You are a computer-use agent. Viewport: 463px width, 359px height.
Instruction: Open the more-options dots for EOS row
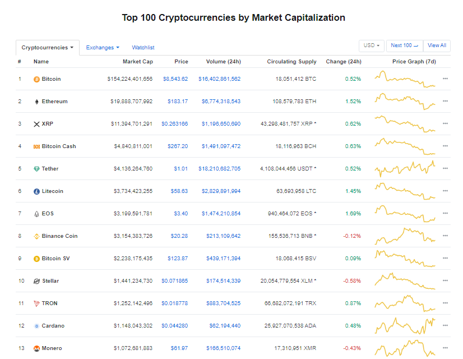[445, 213]
